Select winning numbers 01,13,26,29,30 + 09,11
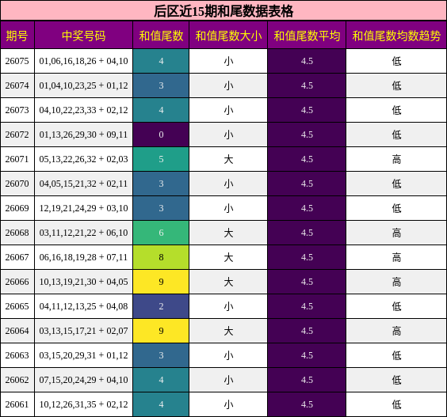447x417 pixels. (83, 135)
